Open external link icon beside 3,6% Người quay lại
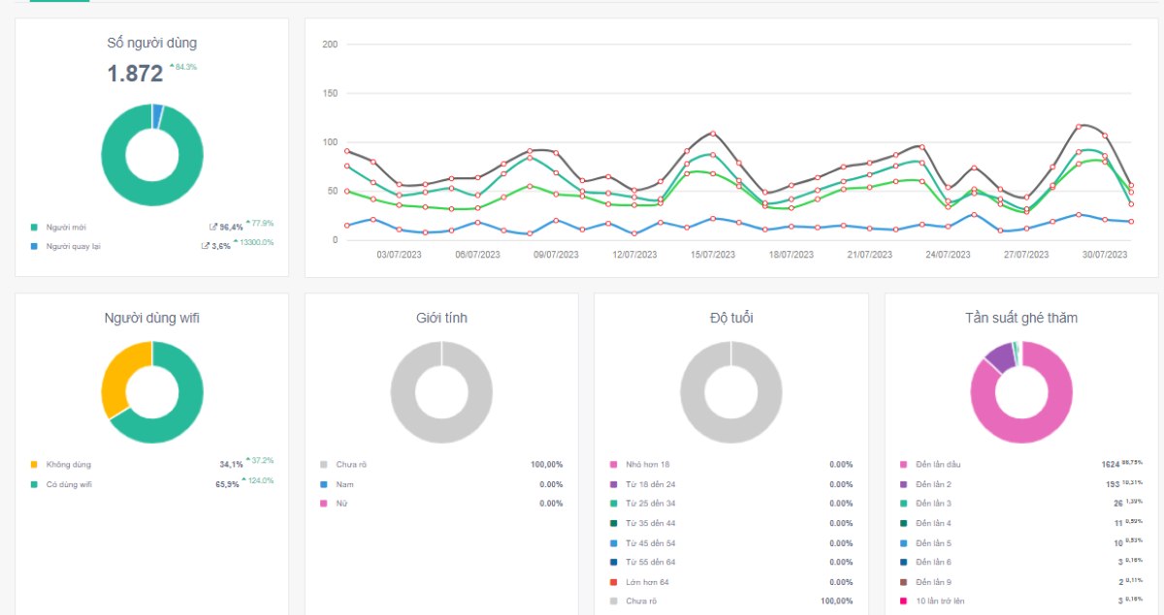The image size is (1164, 615). (x=205, y=246)
